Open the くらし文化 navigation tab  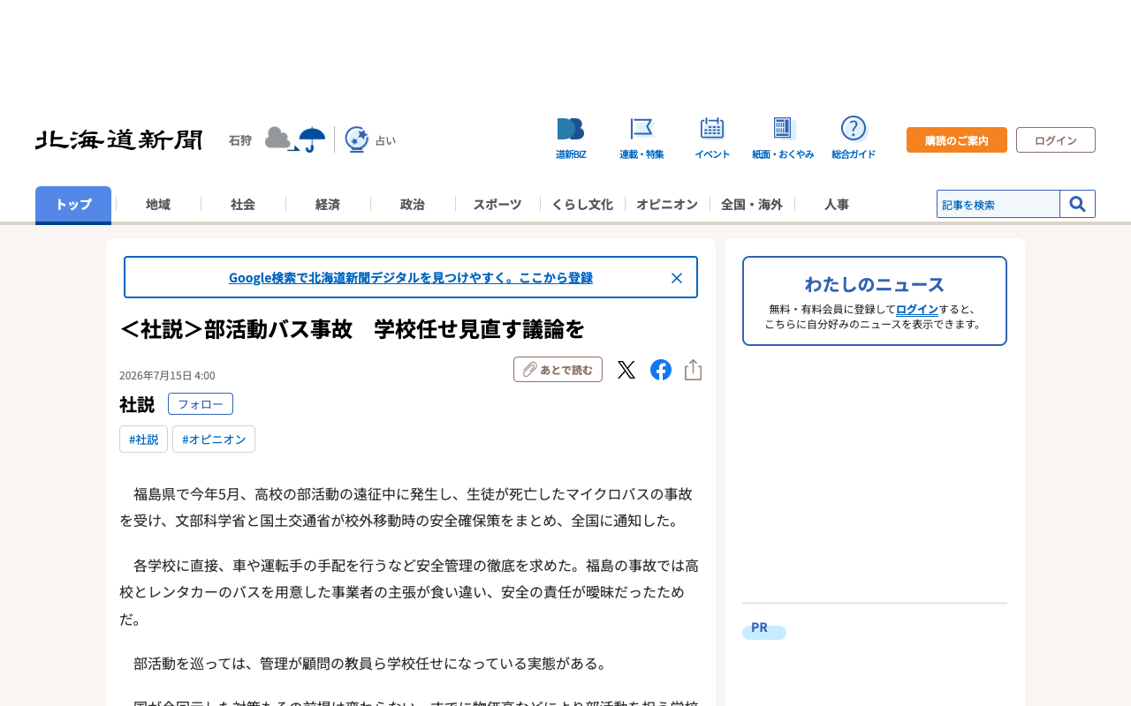(582, 204)
